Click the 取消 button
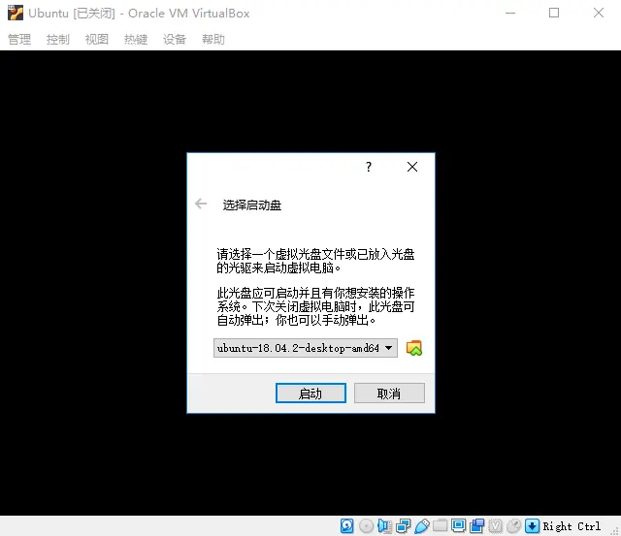The height and width of the screenshot is (536, 621). tap(389, 394)
